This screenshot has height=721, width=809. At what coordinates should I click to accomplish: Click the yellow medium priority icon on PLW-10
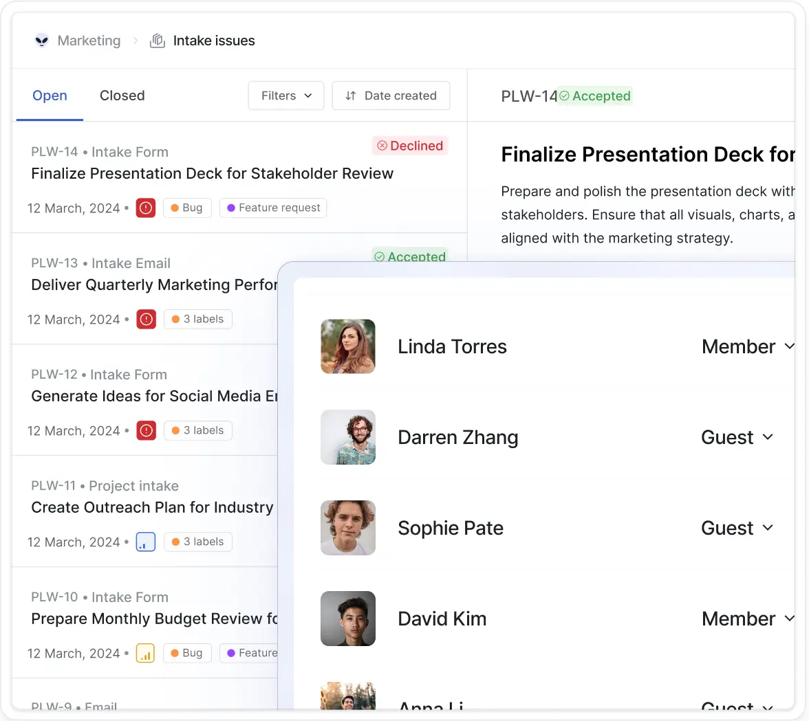146,654
